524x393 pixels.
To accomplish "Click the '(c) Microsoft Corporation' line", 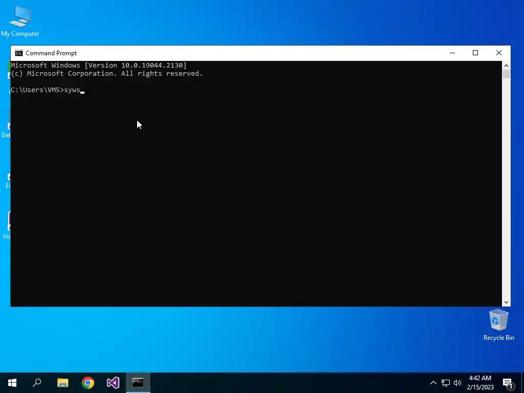I will click(x=106, y=74).
